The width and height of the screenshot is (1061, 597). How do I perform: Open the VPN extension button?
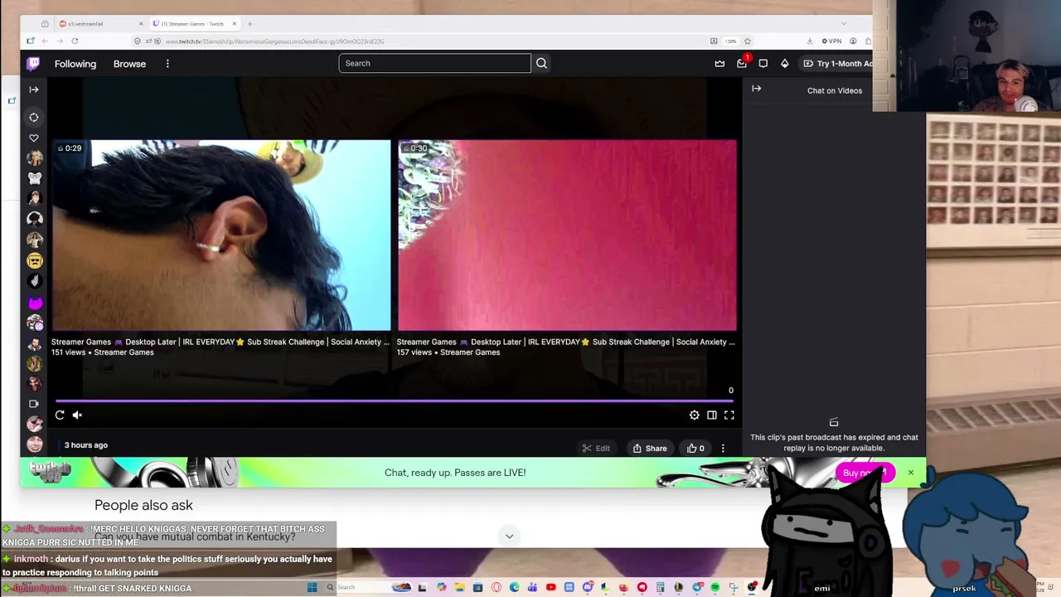click(831, 41)
